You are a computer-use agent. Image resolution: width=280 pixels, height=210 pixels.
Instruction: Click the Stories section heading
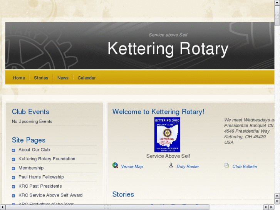coord(123,194)
